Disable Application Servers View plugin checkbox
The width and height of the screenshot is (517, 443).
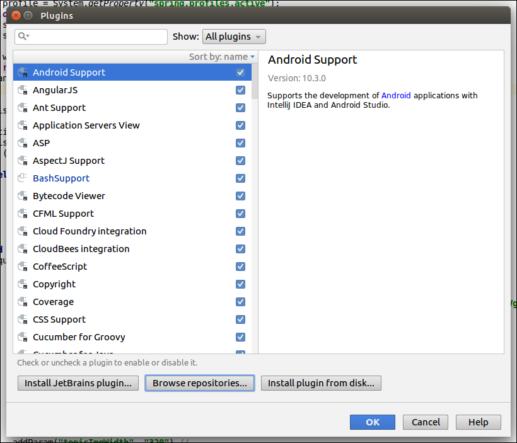pyautogui.click(x=240, y=125)
